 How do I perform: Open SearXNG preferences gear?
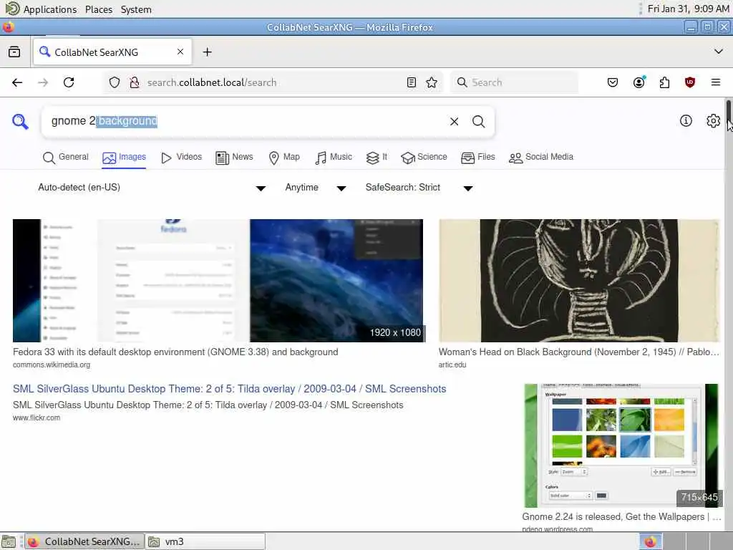(713, 120)
